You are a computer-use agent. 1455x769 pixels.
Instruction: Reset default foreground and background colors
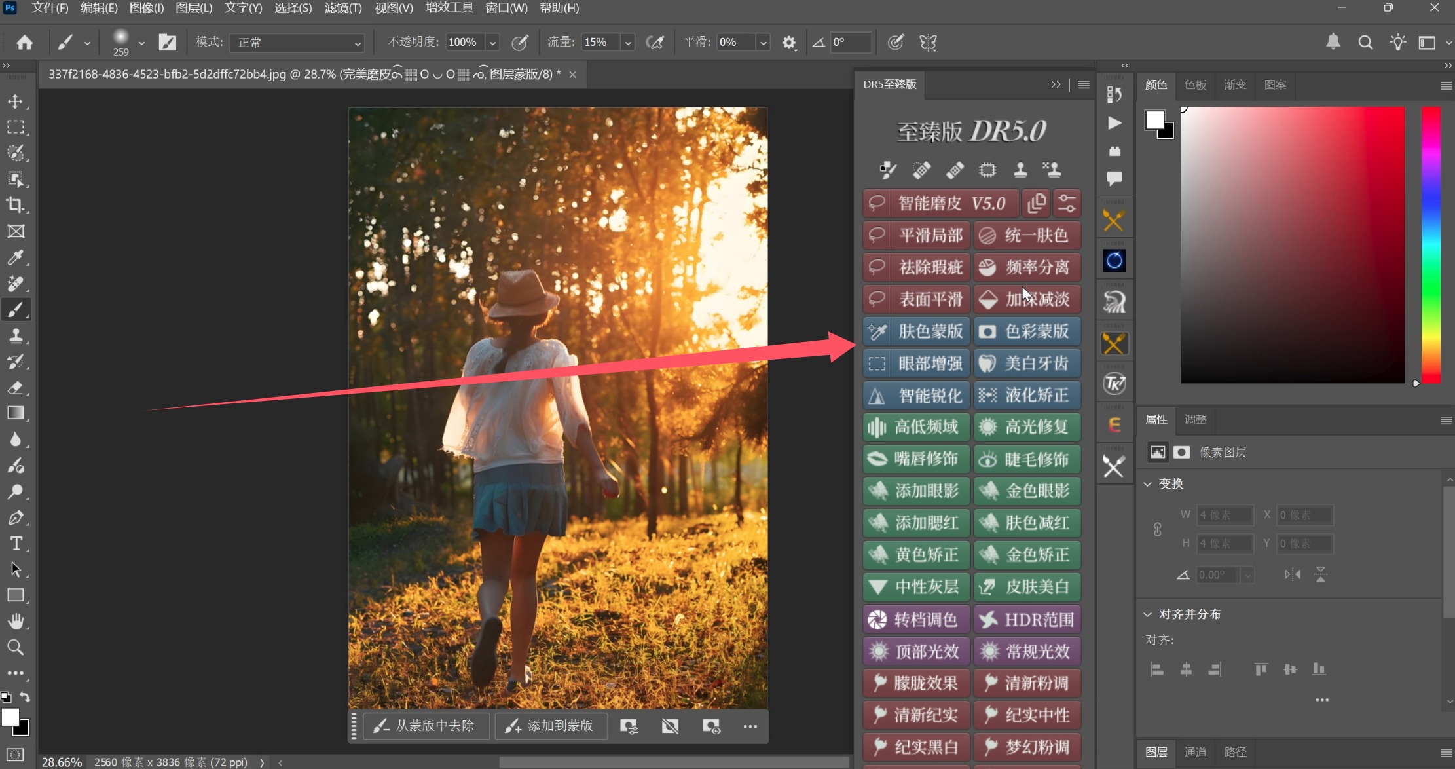pyautogui.click(x=6, y=697)
